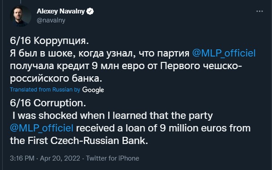The width and height of the screenshot is (272, 170).
Task: Click the "6/16 Коррупция." line
Action: pyautogui.click(x=49, y=41)
